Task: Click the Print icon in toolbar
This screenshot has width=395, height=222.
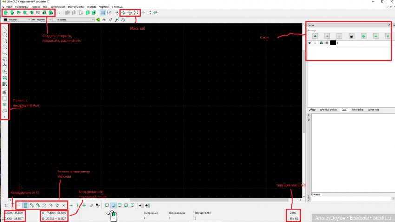Action: (x=45, y=13)
